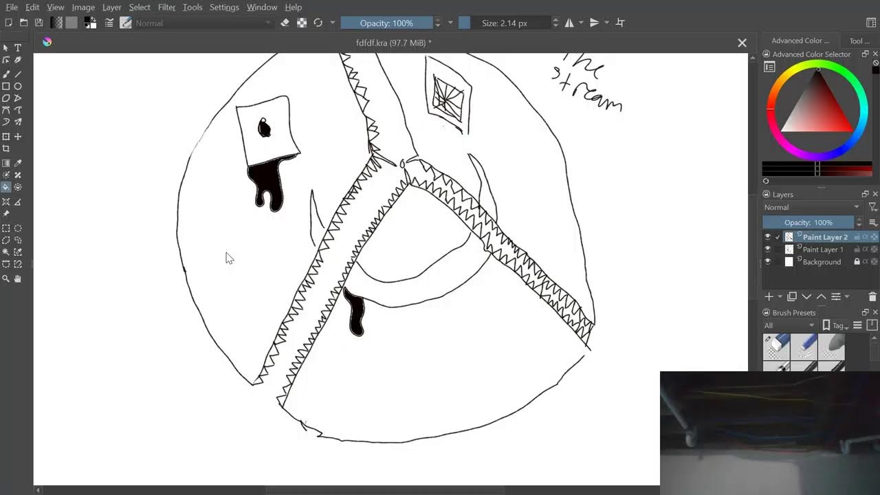The width and height of the screenshot is (880, 495).
Task: Open the layer filter funnel menu
Action: 872,207
